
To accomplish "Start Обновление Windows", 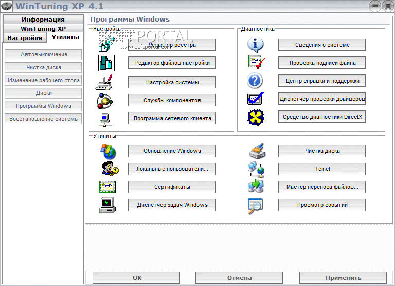I will point(172,151).
